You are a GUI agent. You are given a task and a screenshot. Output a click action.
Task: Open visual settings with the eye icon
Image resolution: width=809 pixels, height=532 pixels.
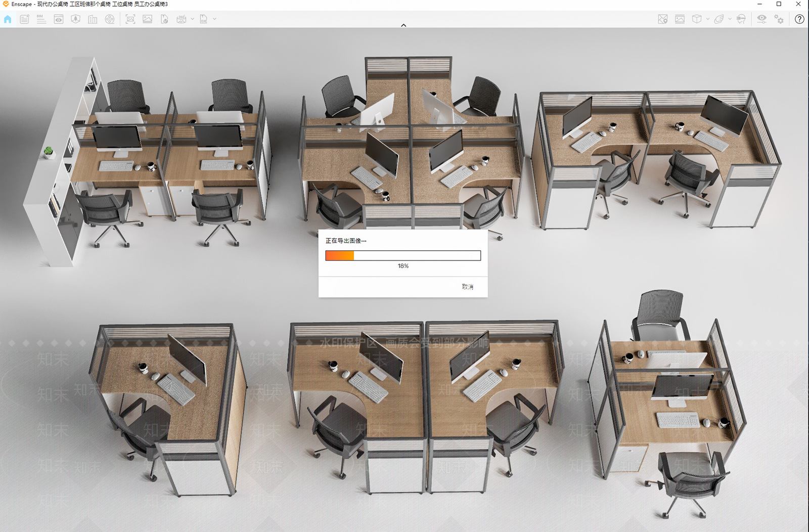point(762,19)
